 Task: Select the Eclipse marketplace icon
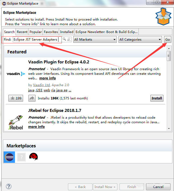click(x=9, y=157)
